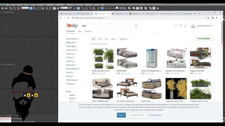Image resolution: width=225 pixels, height=126 pixels.
Task: Pick the Rectangular Selection Region tool
Action: (39, 8)
